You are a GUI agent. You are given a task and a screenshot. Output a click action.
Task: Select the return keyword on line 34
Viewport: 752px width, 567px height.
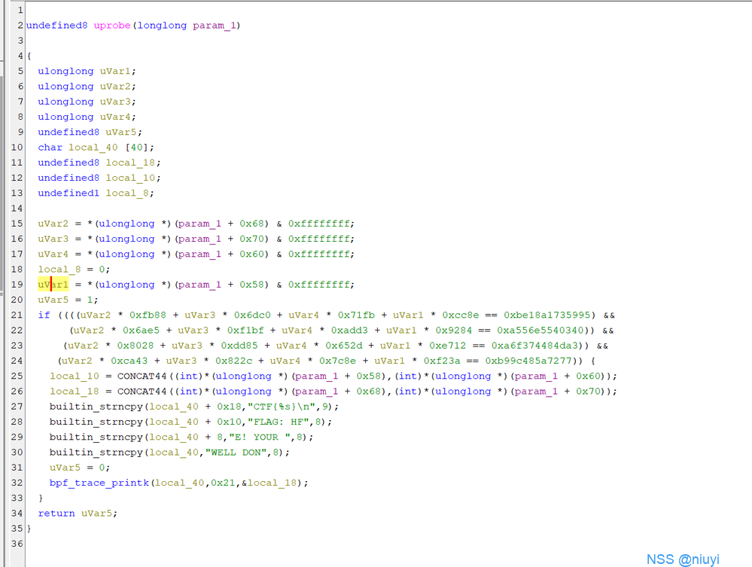tap(56, 513)
